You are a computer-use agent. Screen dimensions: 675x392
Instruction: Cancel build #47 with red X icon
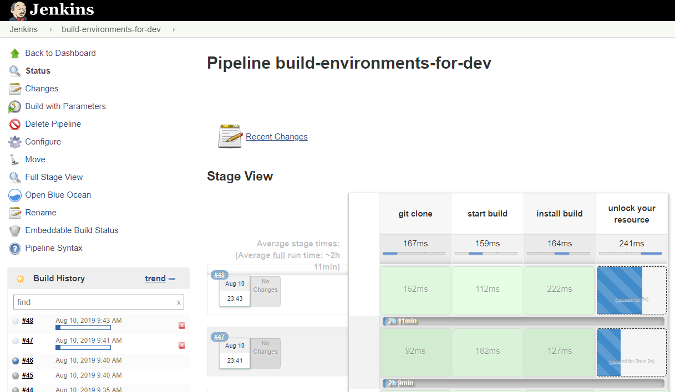(182, 345)
